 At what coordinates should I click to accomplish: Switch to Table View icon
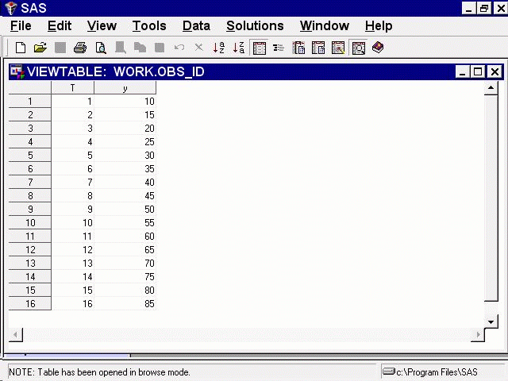click(260, 48)
